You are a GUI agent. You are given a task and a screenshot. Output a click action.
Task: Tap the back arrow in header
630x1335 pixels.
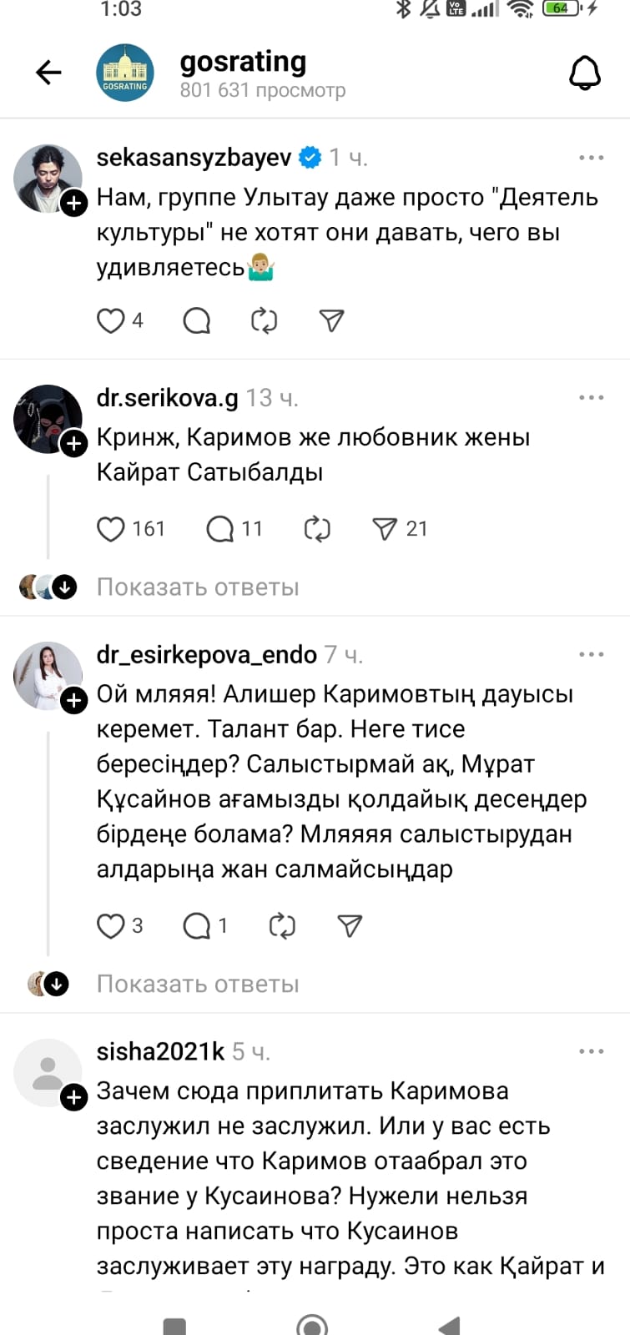(49, 73)
